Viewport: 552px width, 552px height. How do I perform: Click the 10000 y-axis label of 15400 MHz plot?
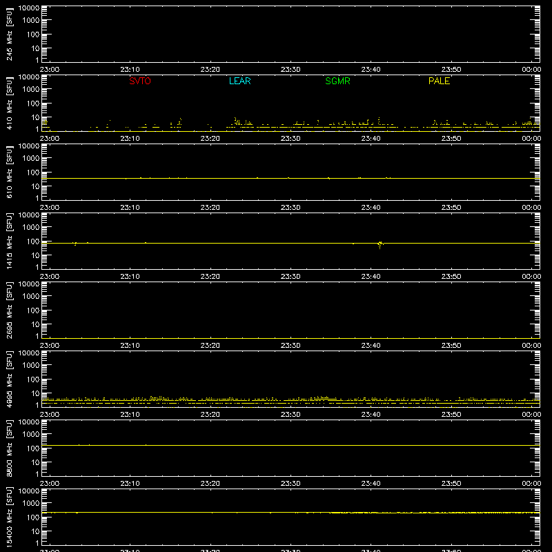[29, 491]
